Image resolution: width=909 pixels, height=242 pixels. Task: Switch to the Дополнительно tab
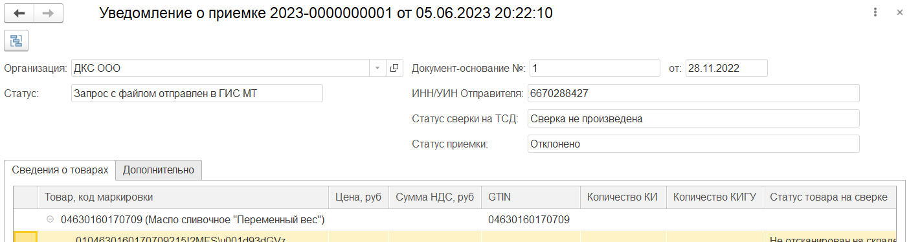(x=159, y=170)
